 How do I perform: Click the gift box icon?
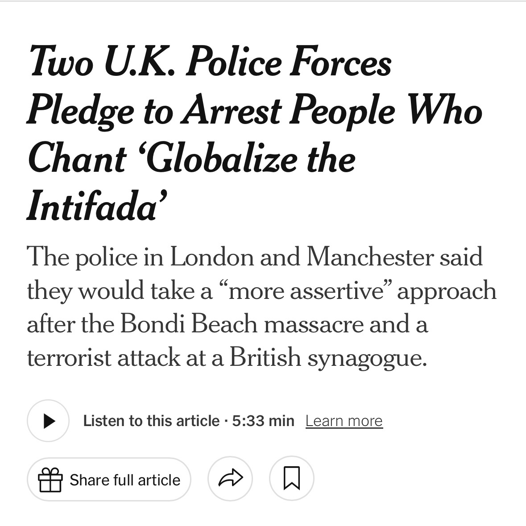point(50,480)
